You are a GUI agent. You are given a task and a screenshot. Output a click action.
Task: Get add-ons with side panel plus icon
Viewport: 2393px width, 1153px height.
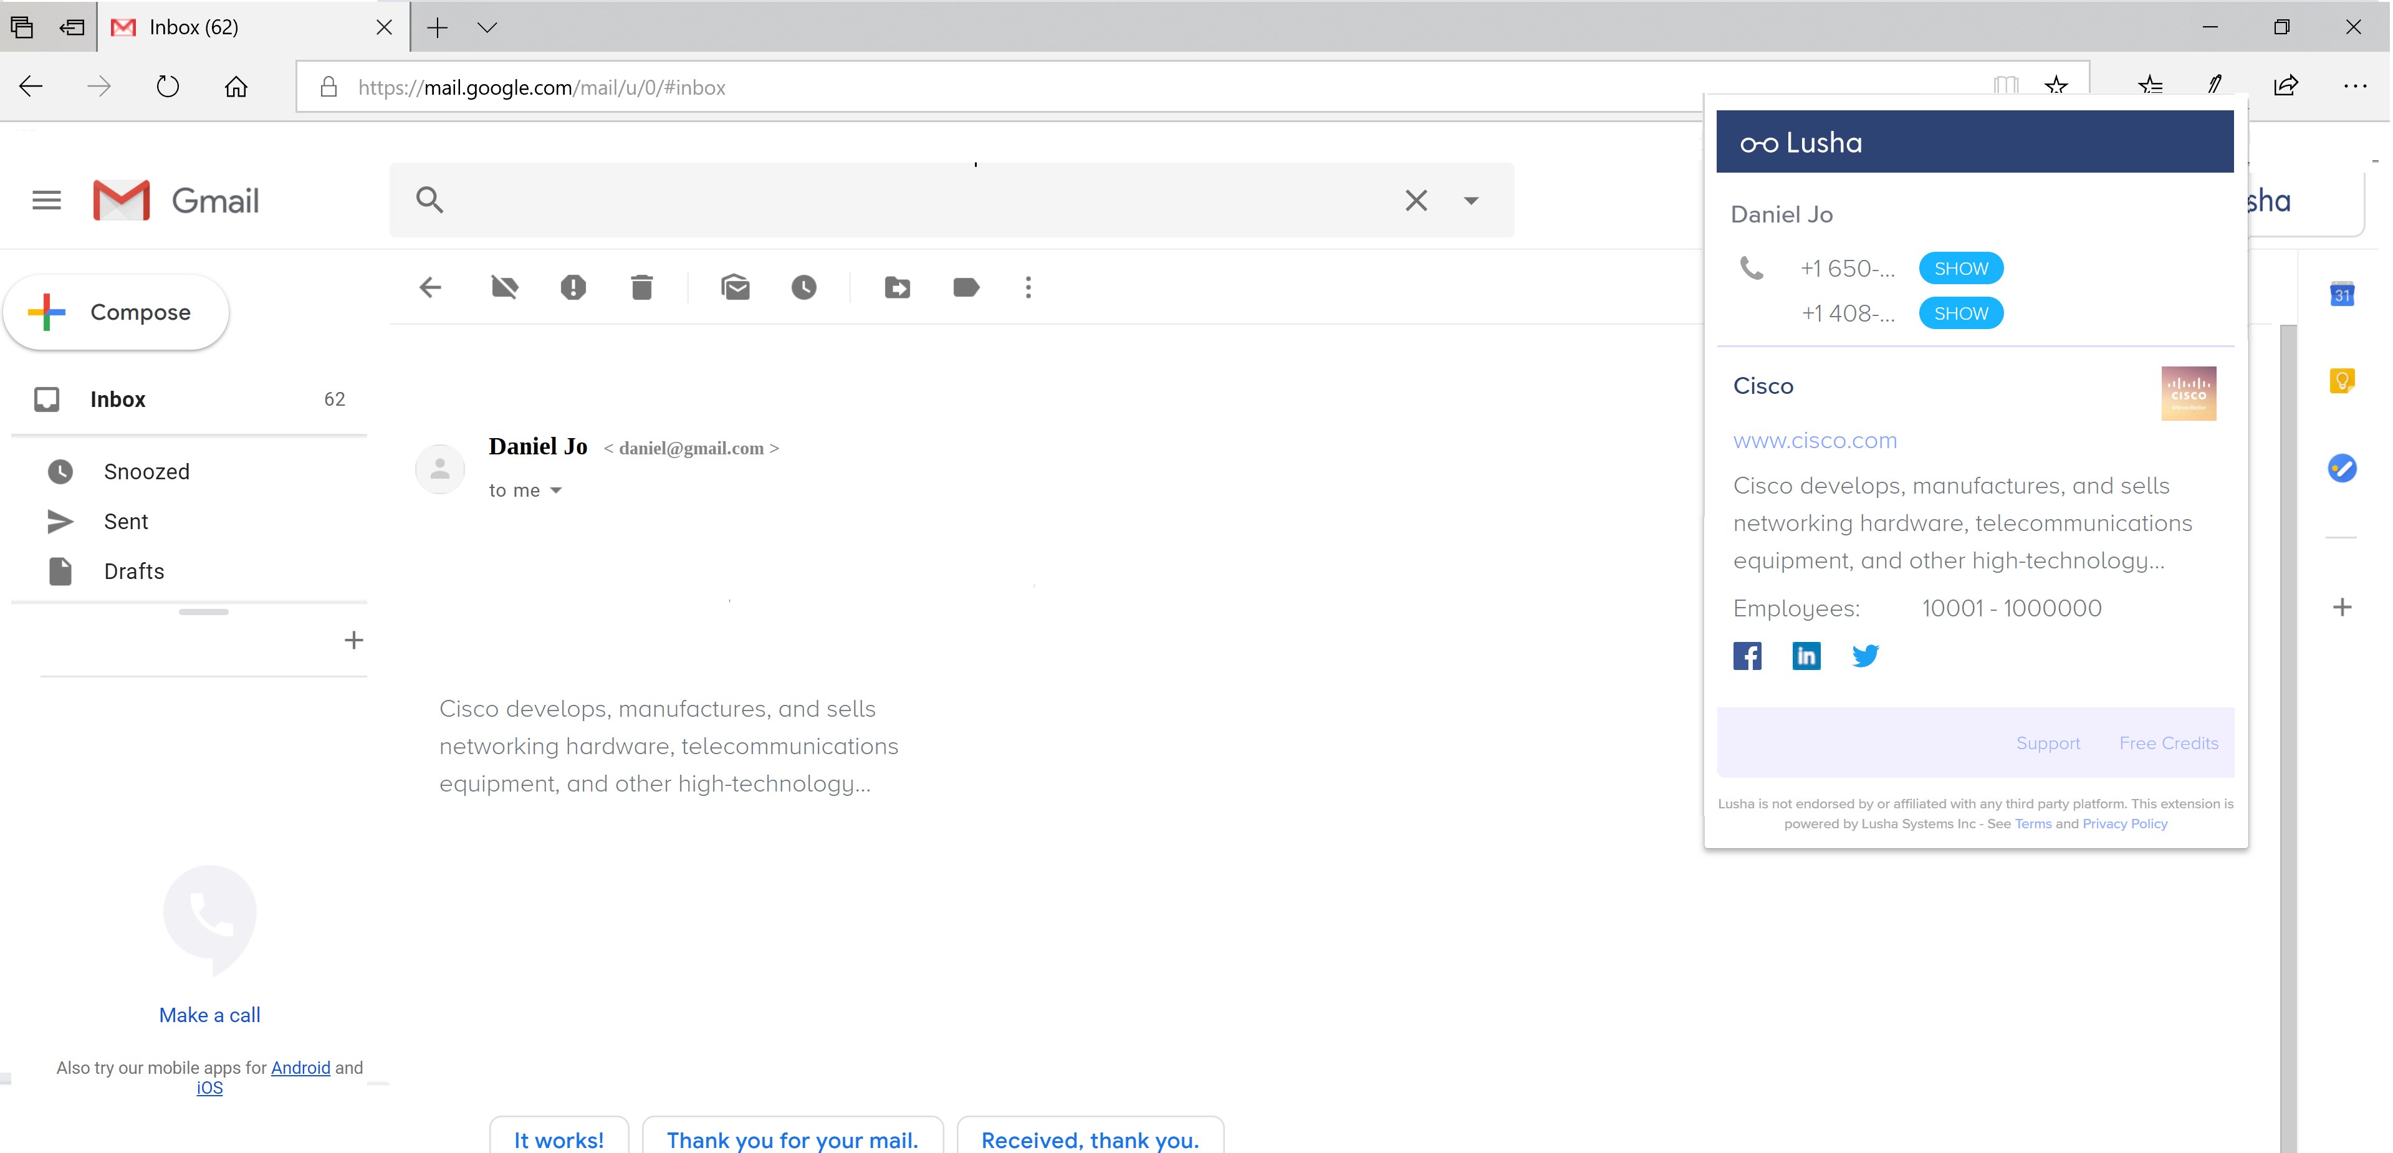pyautogui.click(x=2342, y=608)
